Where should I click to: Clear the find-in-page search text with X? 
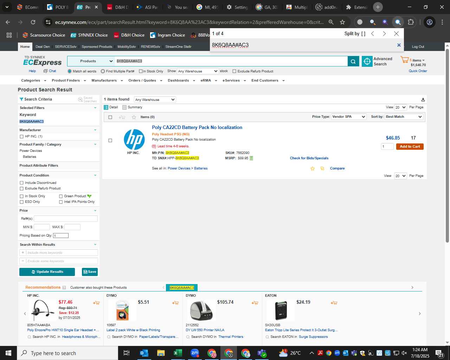[x=399, y=45]
